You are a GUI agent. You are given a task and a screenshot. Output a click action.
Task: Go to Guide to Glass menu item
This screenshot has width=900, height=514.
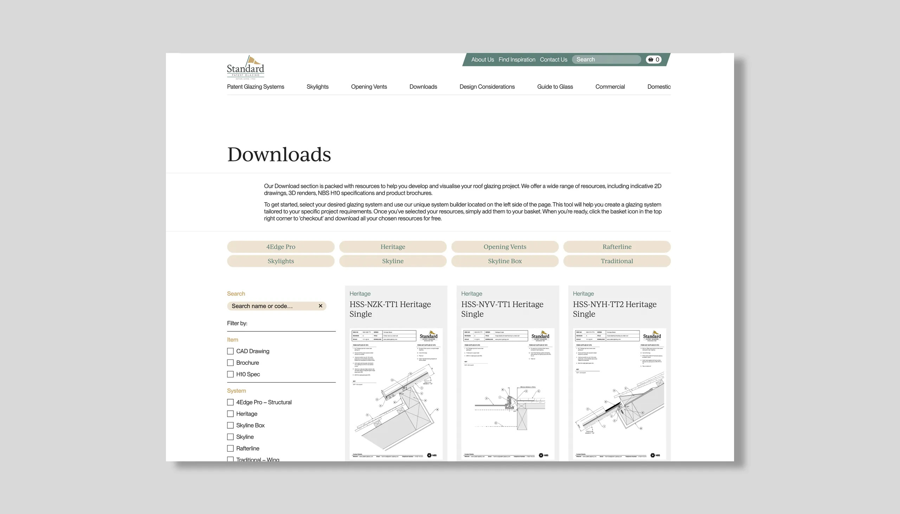tap(555, 86)
